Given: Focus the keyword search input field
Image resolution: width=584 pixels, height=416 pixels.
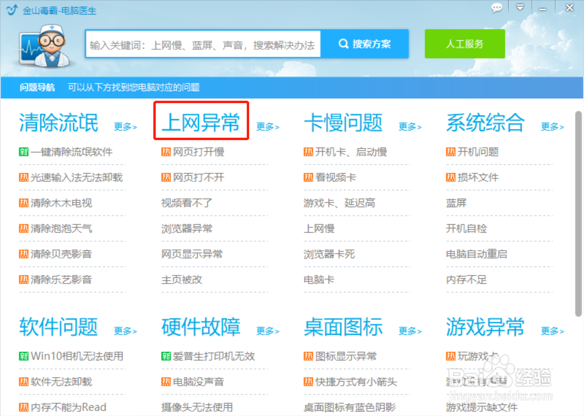Looking at the screenshot, I should pyautogui.click(x=203, y=45).
